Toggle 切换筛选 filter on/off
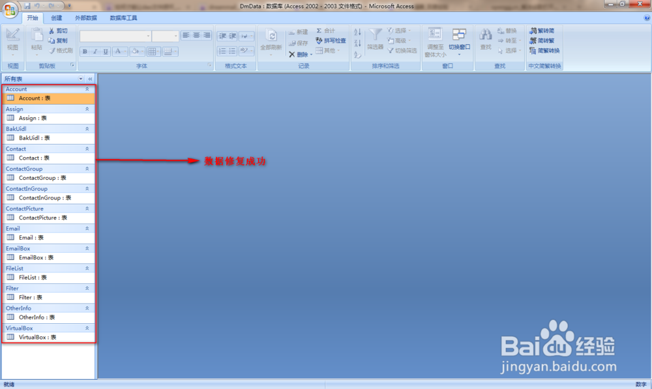This screenshot has width=652, height=389. coord(402,51)
